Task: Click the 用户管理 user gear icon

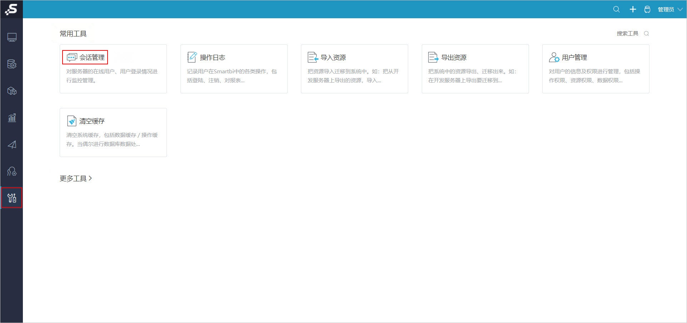Action: (554, 57)
